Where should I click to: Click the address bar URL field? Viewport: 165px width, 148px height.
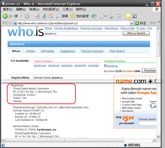(x=72, y=23)
